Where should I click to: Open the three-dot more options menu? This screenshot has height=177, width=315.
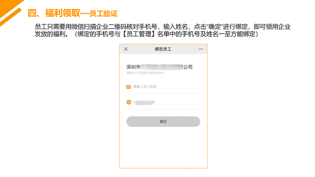201,49
